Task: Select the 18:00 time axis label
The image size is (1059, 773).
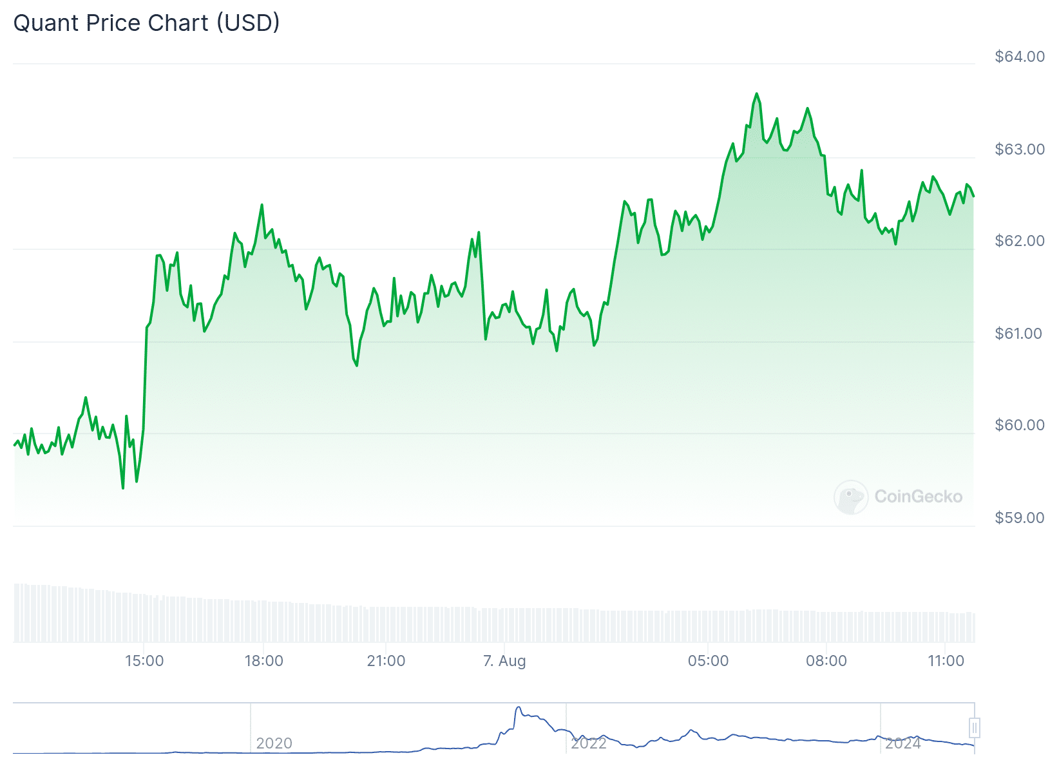Action: 263,661
